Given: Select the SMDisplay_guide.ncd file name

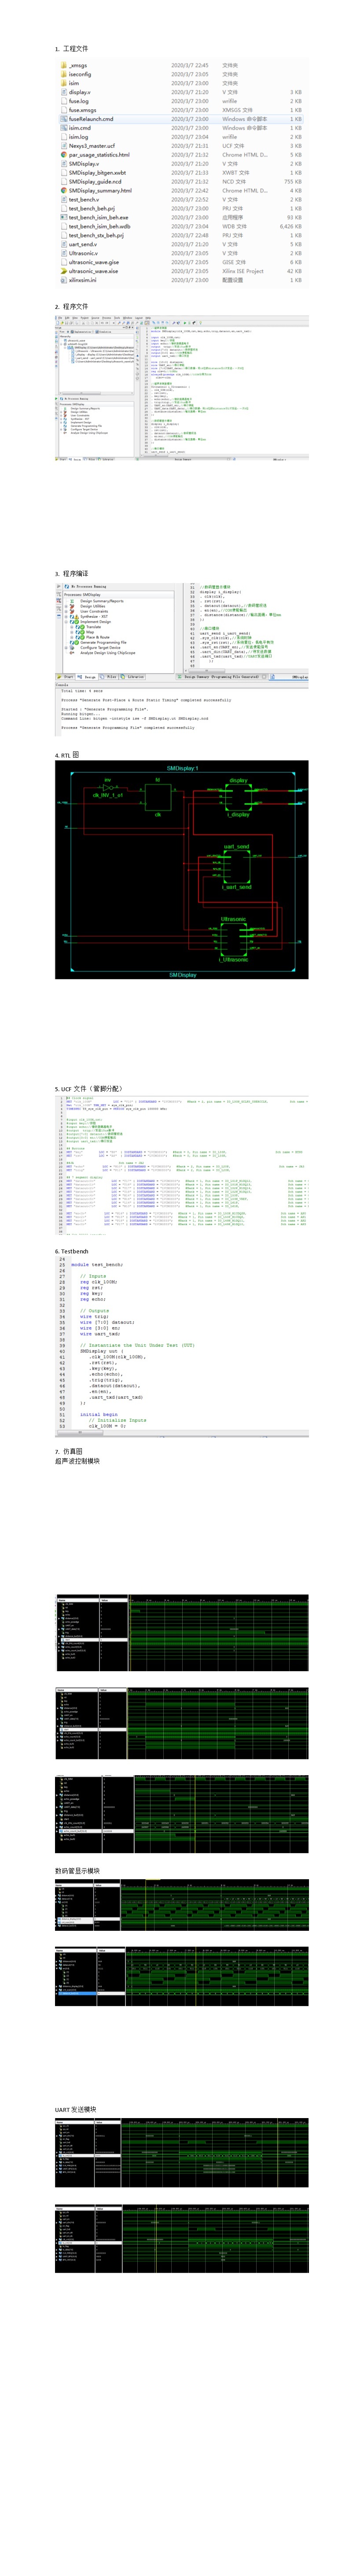Looking at the screenshot, I should [95, 182].
